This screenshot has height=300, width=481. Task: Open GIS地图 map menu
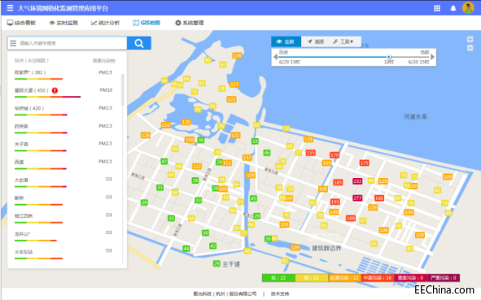pyautogui.click(x=146, y=23)
